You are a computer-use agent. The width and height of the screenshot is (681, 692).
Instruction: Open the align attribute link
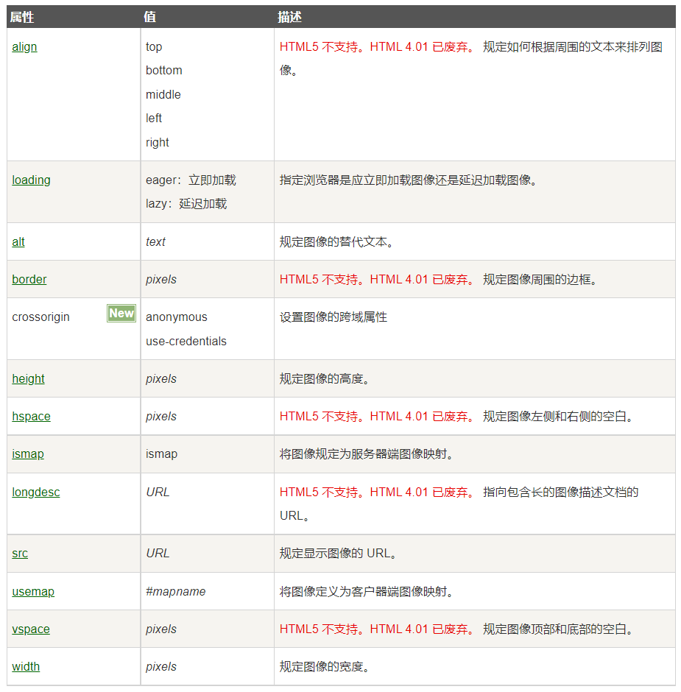tap(24, 46)
